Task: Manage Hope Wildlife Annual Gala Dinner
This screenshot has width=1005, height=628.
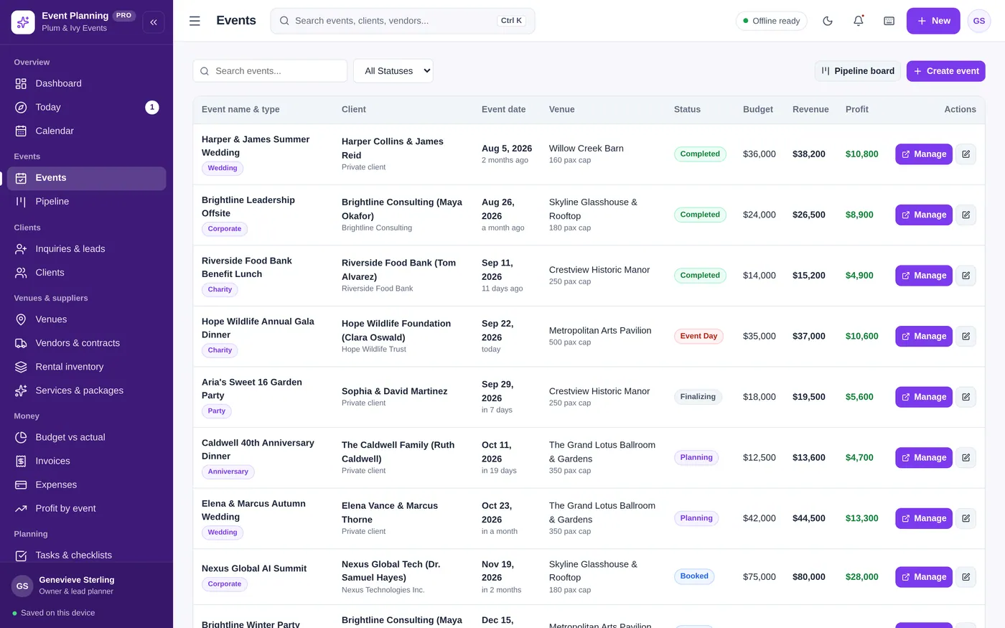Action: pos(924,336)
